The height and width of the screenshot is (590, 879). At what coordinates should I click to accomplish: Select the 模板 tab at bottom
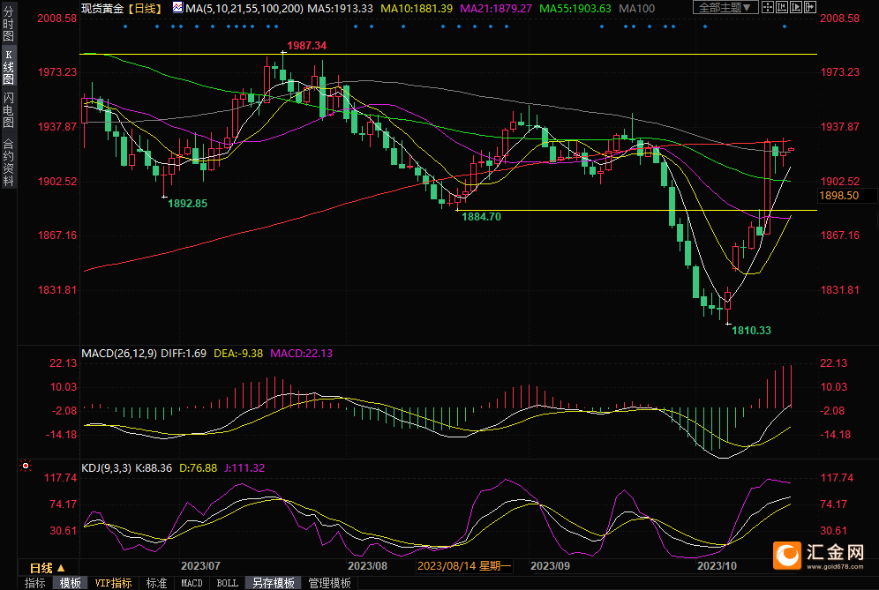(70, 583)
